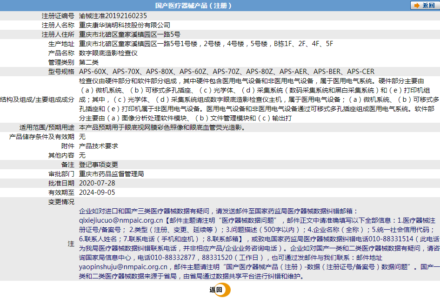440x298 pixels.
Task: Click the 注册人住所 label
Action: (x=58, y=34)
